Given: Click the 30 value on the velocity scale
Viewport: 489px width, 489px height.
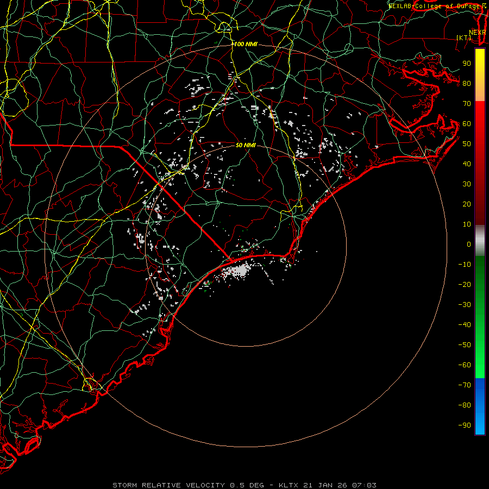Looking at the screenshot, I should point(467,184).
